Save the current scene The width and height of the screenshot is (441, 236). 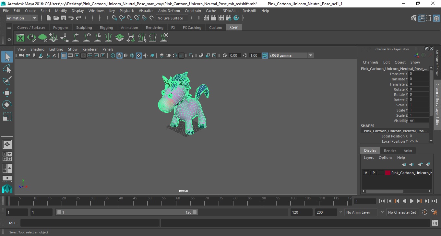point(64,18)
